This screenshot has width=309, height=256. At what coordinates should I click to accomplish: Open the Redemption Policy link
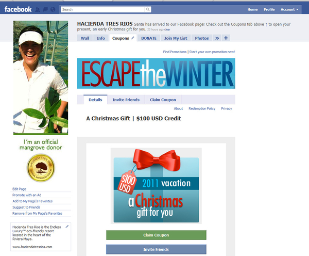coord(202,108)
